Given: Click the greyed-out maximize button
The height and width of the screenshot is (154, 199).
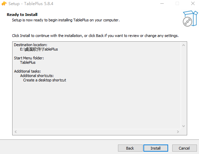Looking at the screenshot, I should click(x=177, y=3).
